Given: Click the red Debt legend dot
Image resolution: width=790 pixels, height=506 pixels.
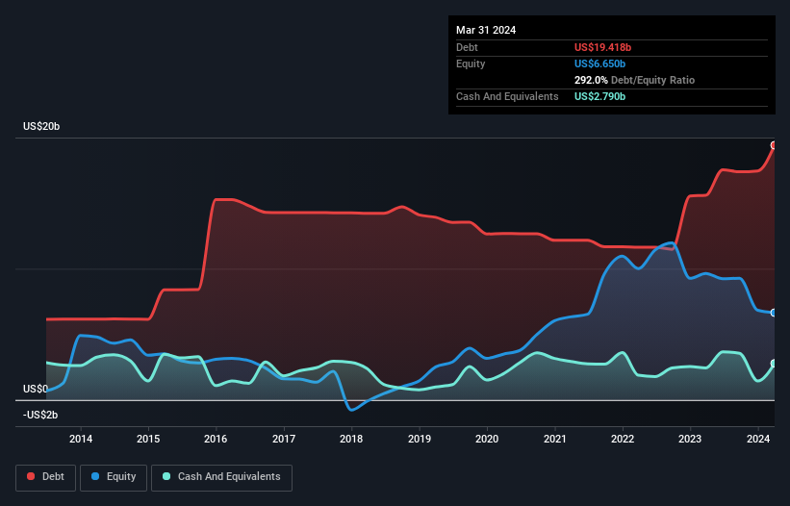Looking at the screenshot, I should pyautogui.click(x=31, y=476).
